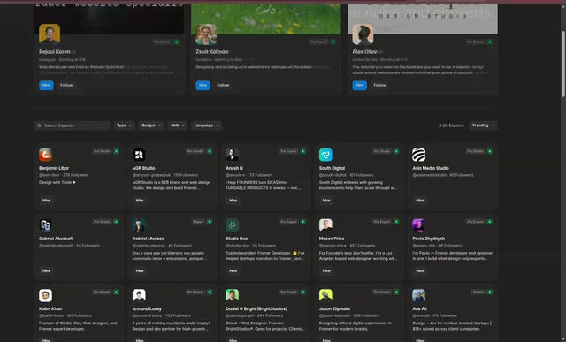Open Pavlo Zhydkykh's purple avatar
The height and width of the screenshot is (342, 566).
click(418, 225)
